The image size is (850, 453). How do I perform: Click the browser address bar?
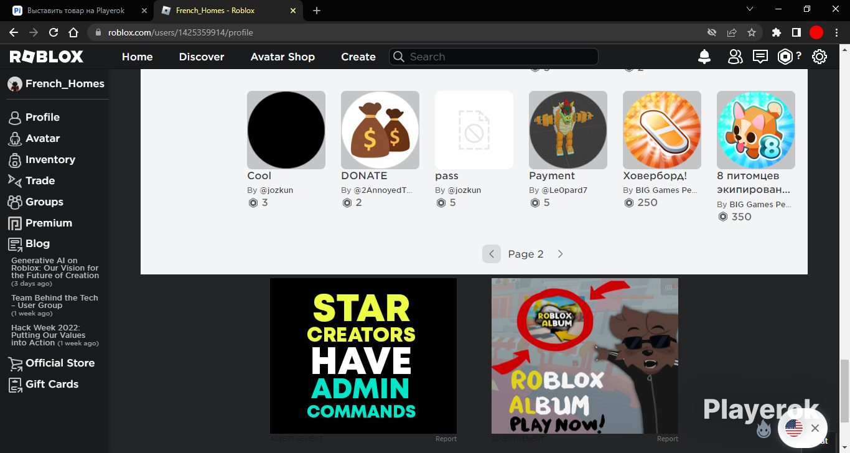tap(398, 32)
